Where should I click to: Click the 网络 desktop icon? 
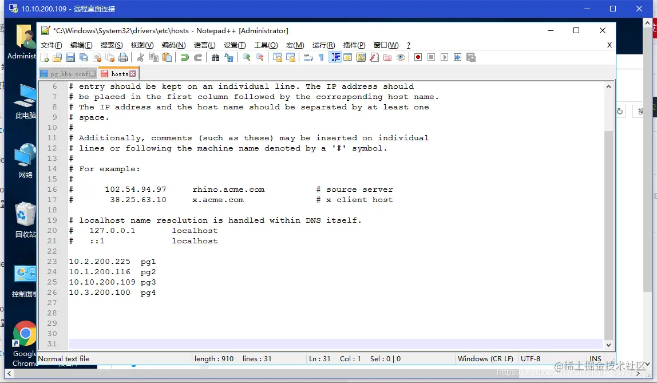[25, 161]
